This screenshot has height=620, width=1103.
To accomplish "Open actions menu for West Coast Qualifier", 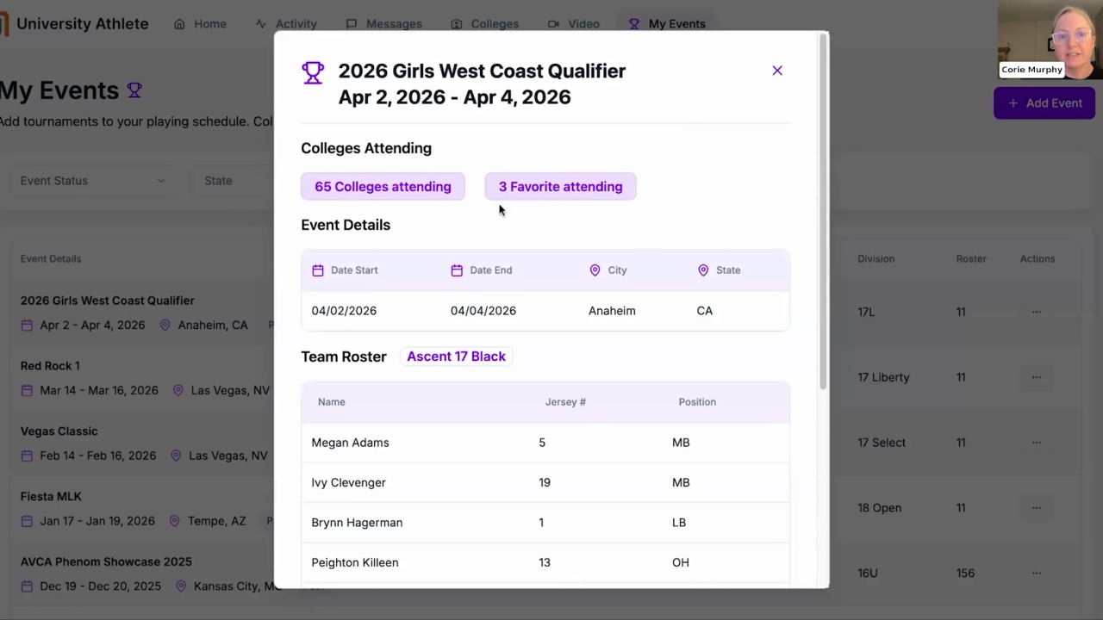I will tap(1036, 312).
